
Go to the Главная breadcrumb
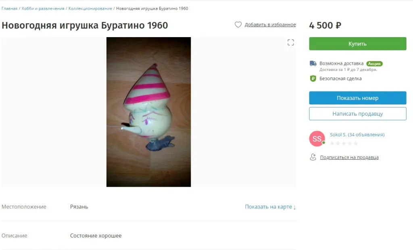pyautogui.click(x=9, y=8)
